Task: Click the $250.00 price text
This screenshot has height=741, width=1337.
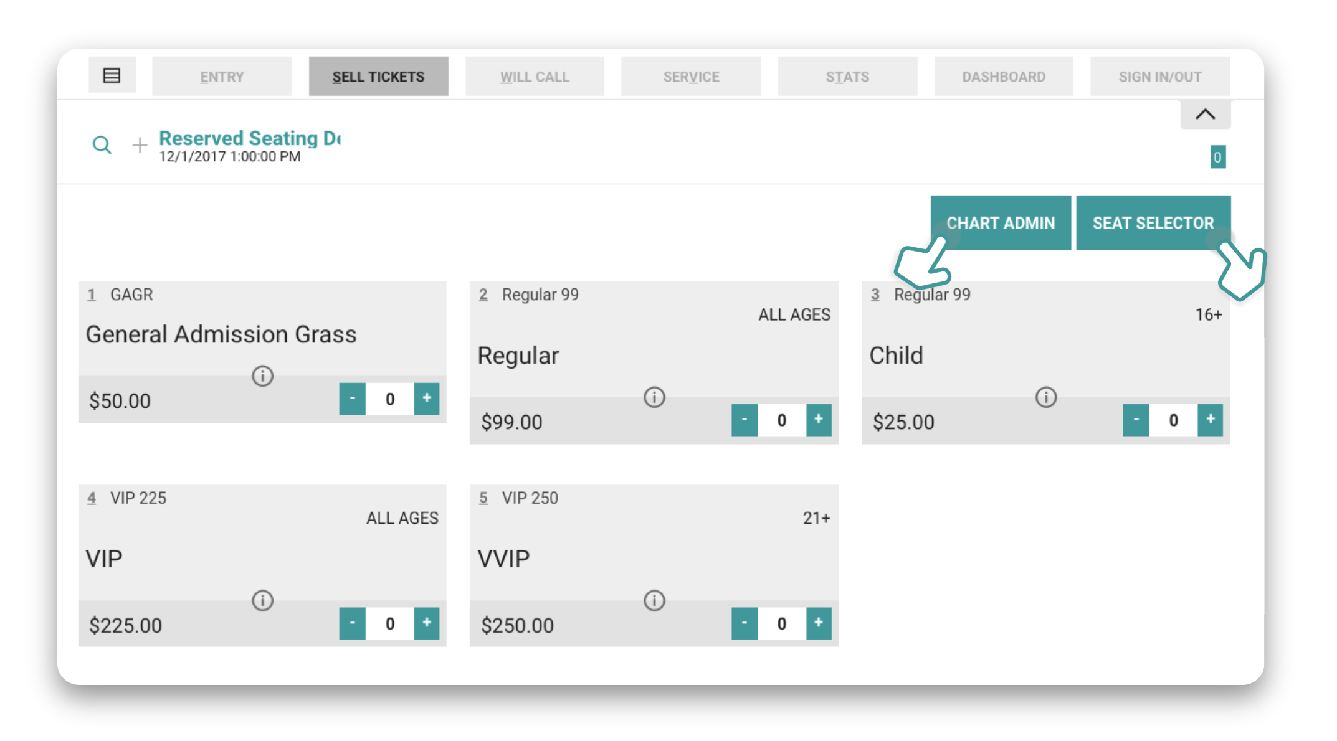Action: tap(517, 625)
